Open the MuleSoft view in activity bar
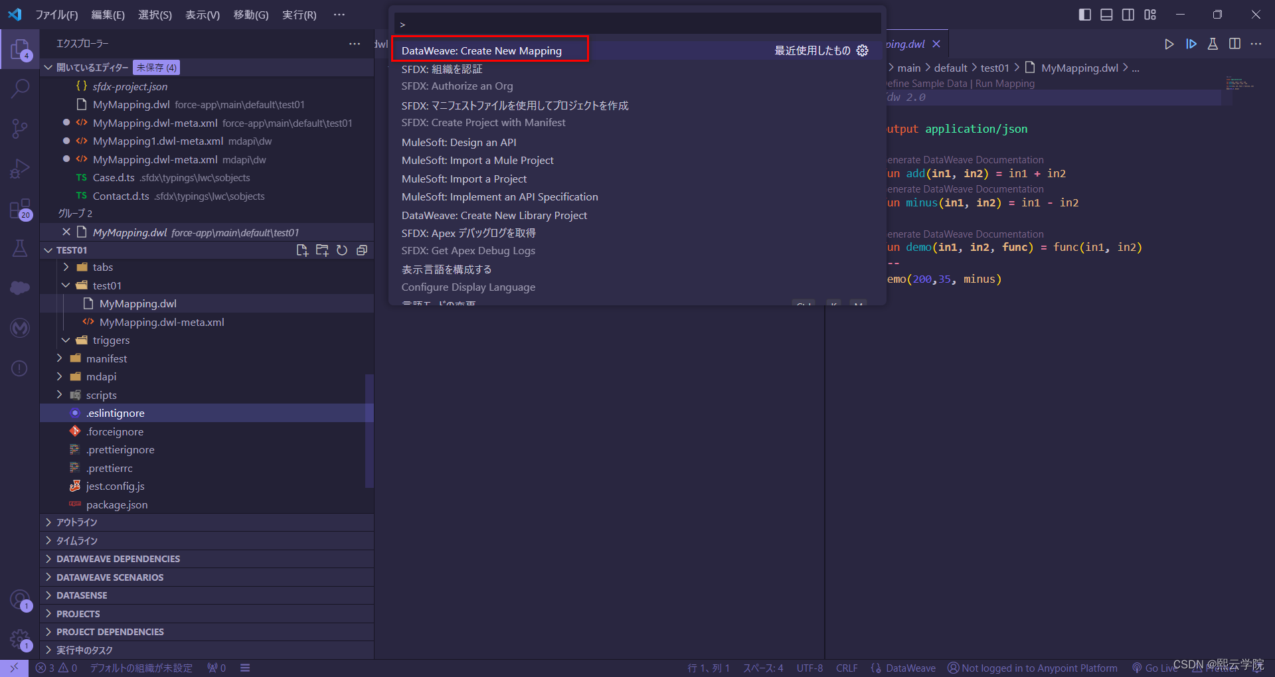This screenshot has height=677, width=1275. (x=20, y=328)
